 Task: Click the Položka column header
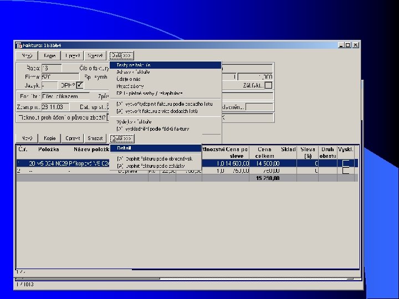click(49, 149)
